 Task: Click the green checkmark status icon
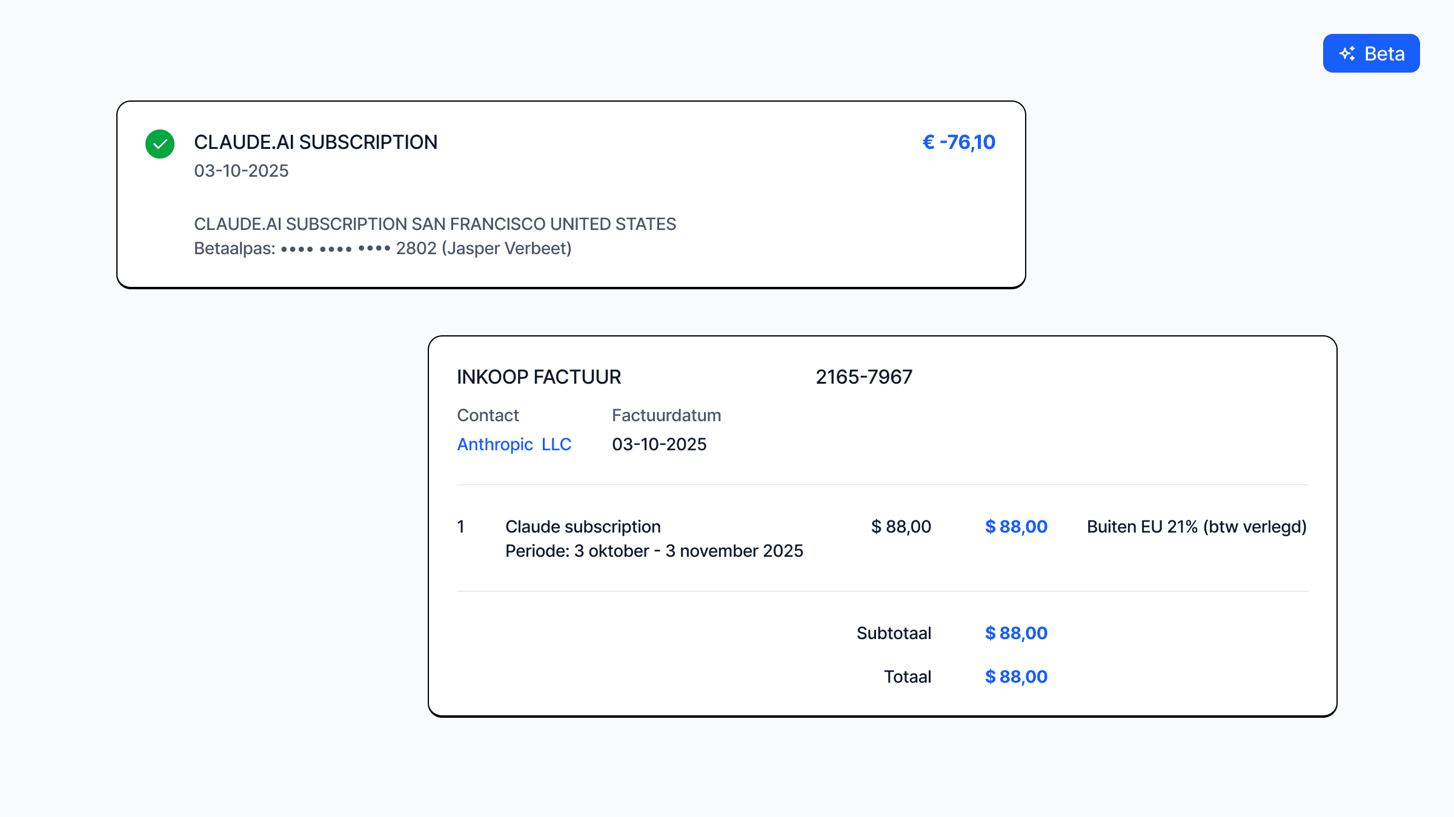[160, 144]
